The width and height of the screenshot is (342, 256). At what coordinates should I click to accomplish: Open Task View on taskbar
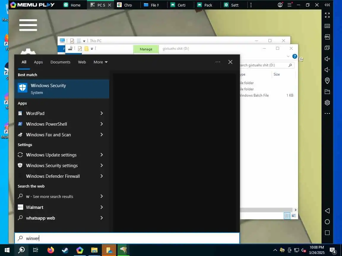pyautogui.click(x=36, y=250)
